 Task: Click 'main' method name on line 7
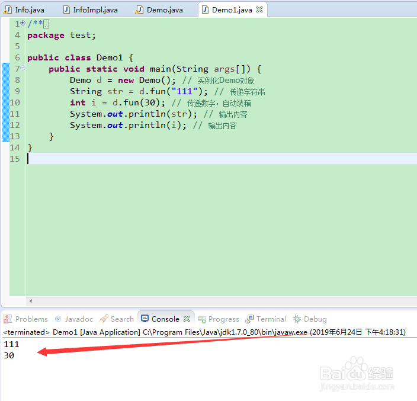[161, 69]
